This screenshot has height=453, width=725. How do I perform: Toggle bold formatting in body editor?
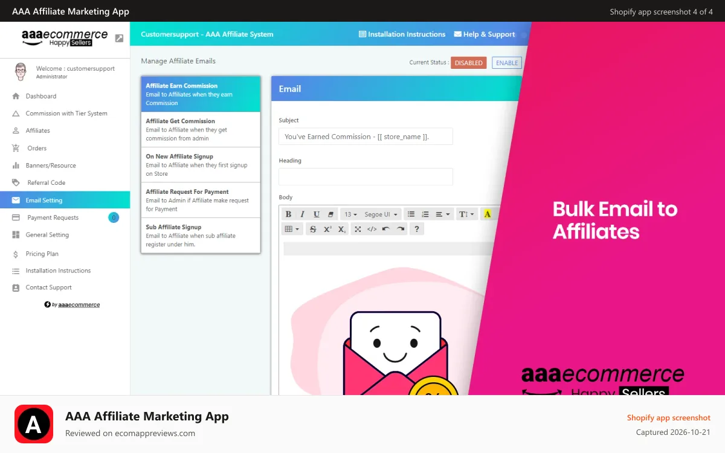point(288,214)
